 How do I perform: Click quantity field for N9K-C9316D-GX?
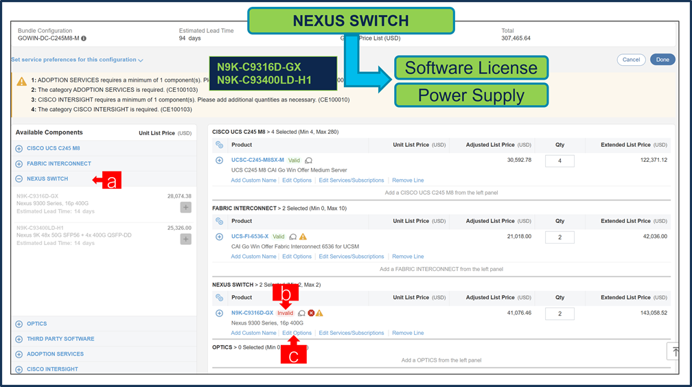560,314
